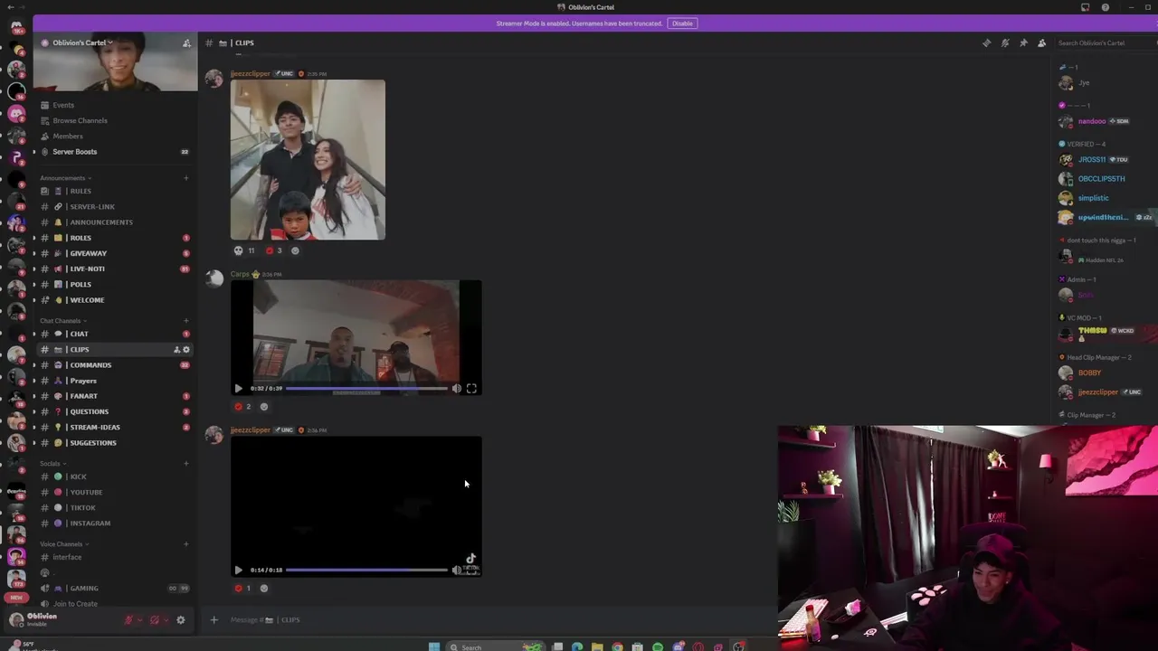Viewport: 1158px width, 651px height.
Task: Toggle microphone mute in user panel
Action: coord(128,619)
